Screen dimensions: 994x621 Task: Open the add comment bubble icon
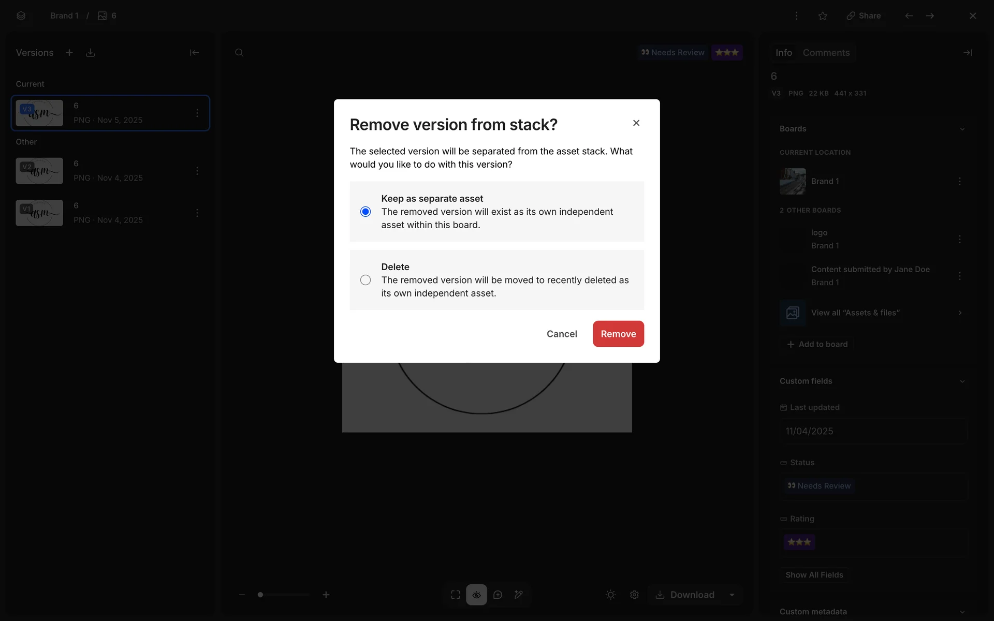pyautogui.click(x=498, y=595)
